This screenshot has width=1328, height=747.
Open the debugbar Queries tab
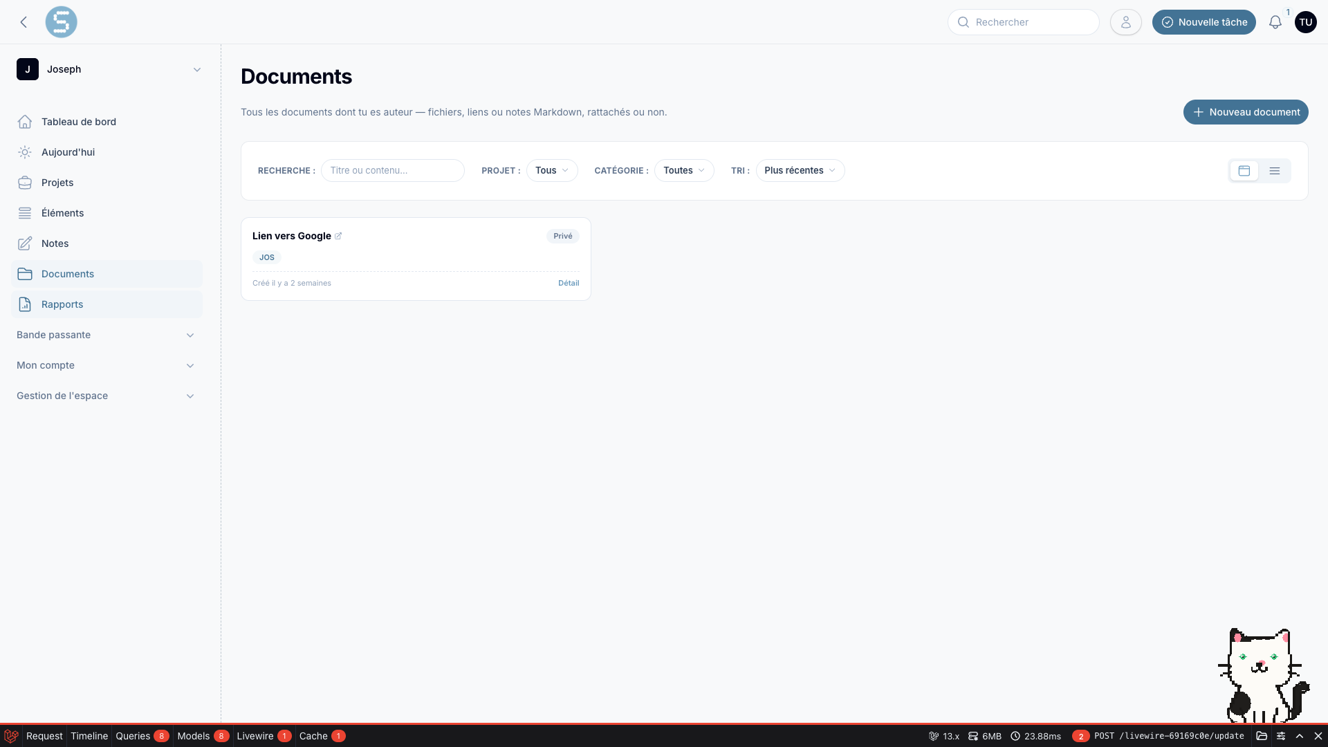(142, 736)
